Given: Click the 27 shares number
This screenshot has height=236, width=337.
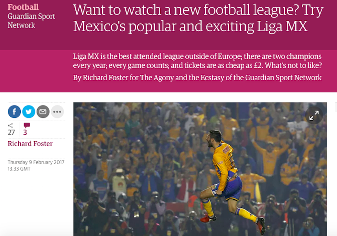Looking at the screenshot, I should 11,133.
